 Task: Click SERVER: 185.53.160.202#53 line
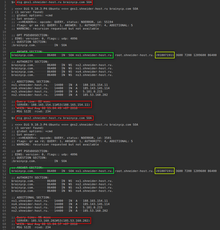coord(53,221)
